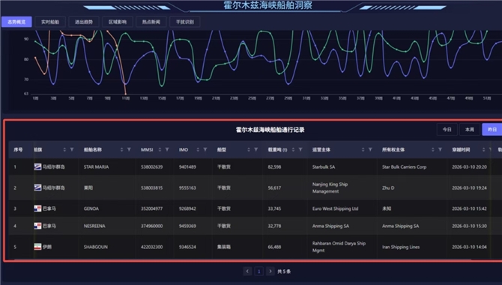Click 巴拿马 flag text in NESREENA row

pos(49,226)
